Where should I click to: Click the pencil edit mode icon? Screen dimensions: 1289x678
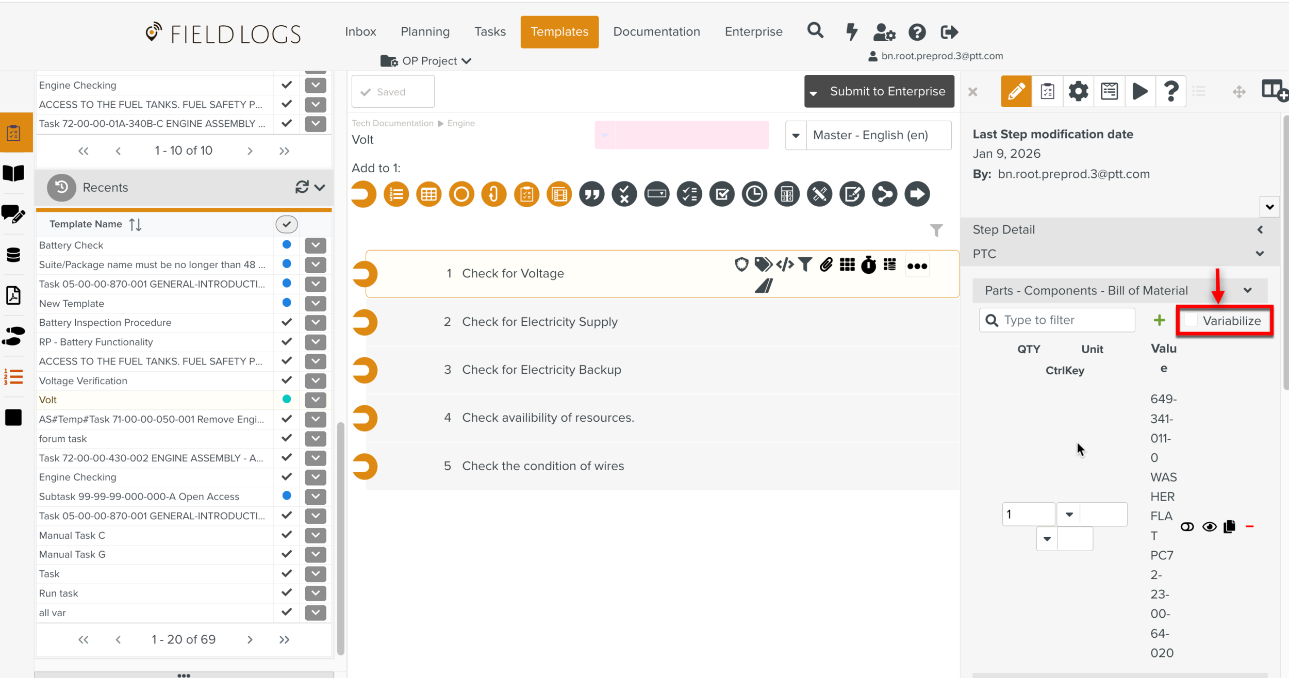point(1016,92)
